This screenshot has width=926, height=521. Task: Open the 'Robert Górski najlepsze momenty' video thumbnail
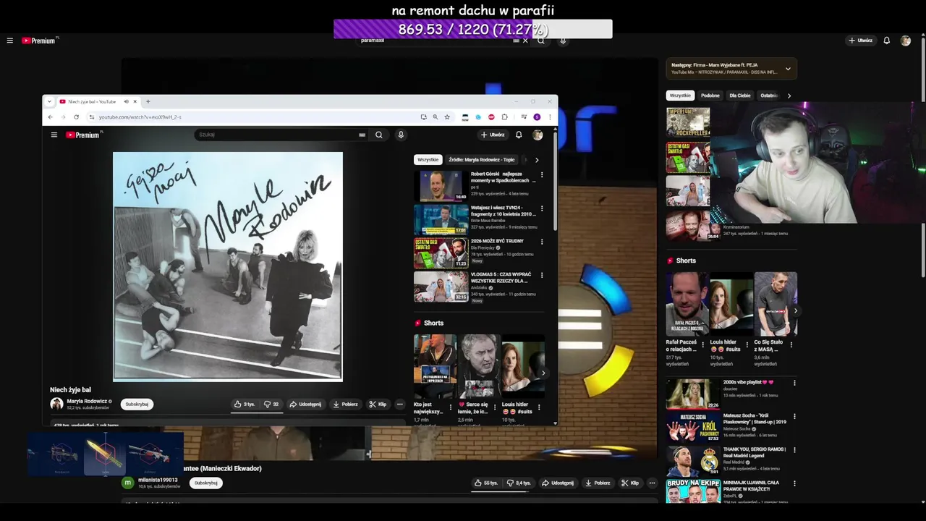click(441, 186)
